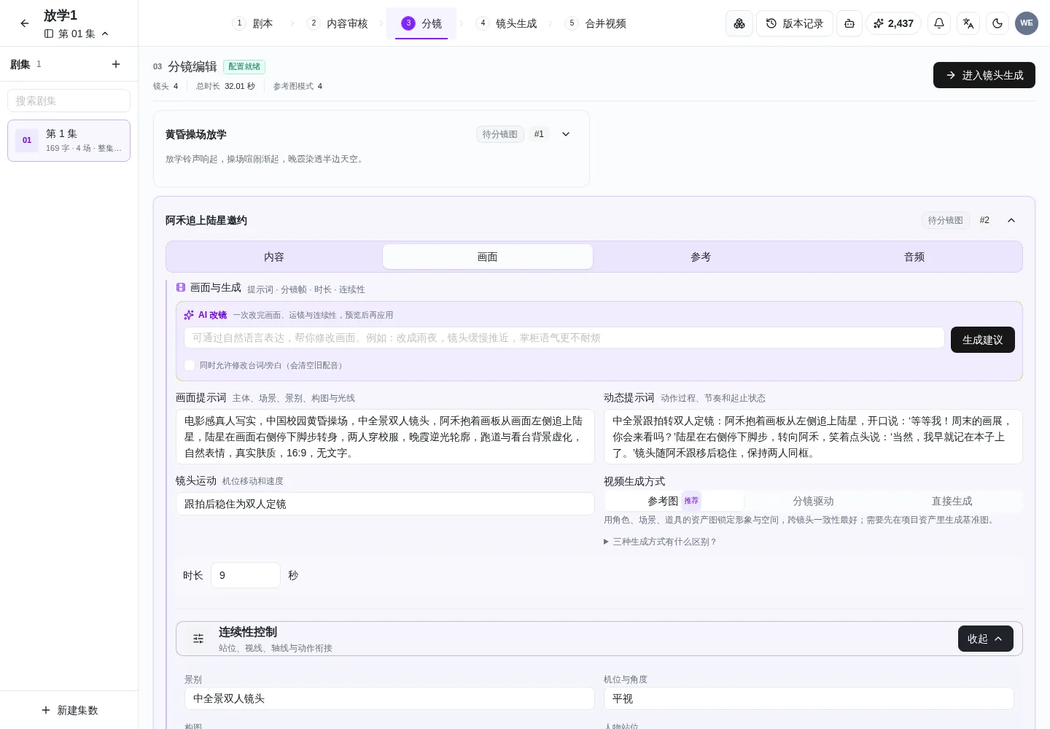Select 直接生成 video generation mode

pos(952,501)
